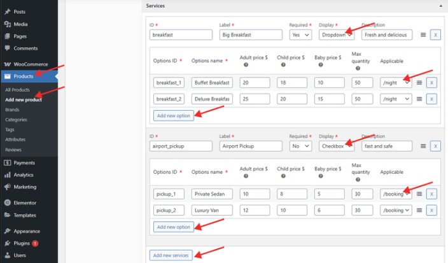448x263 pixels.
Task: Click the drag handle of pickup_2 row
Action: click(x=419, y=210)
